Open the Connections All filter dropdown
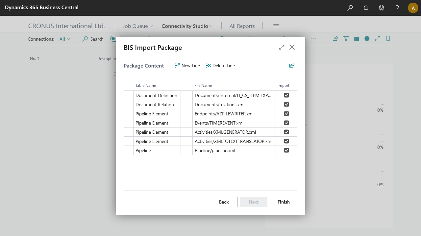421x236 pixels. [x=65, y=39]
